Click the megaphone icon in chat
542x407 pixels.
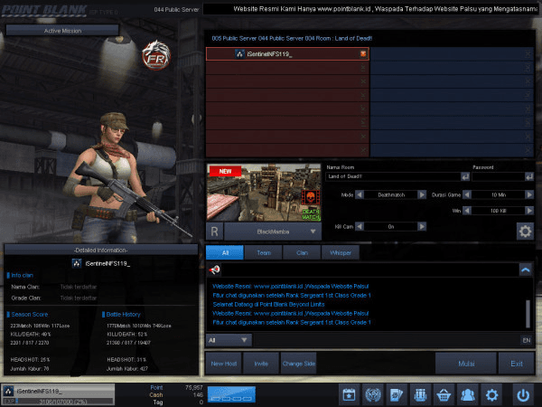(x=216, y=270)
